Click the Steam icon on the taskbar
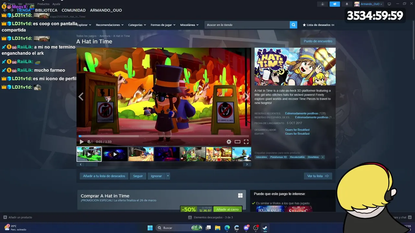 265,228
